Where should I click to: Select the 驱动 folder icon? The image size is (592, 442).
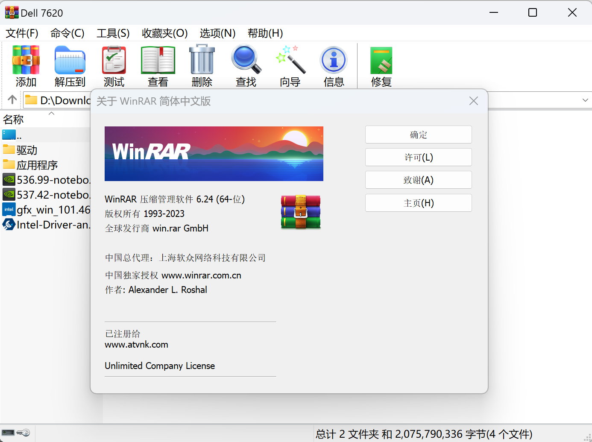[x=9, y=149]
